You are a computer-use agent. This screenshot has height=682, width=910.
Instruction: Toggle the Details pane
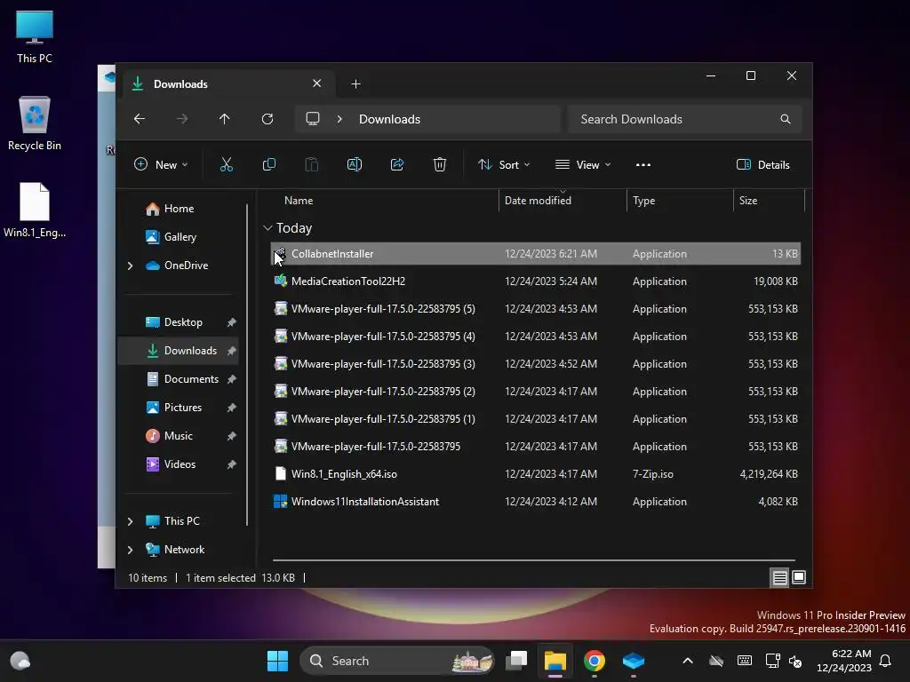click(763, 164)
